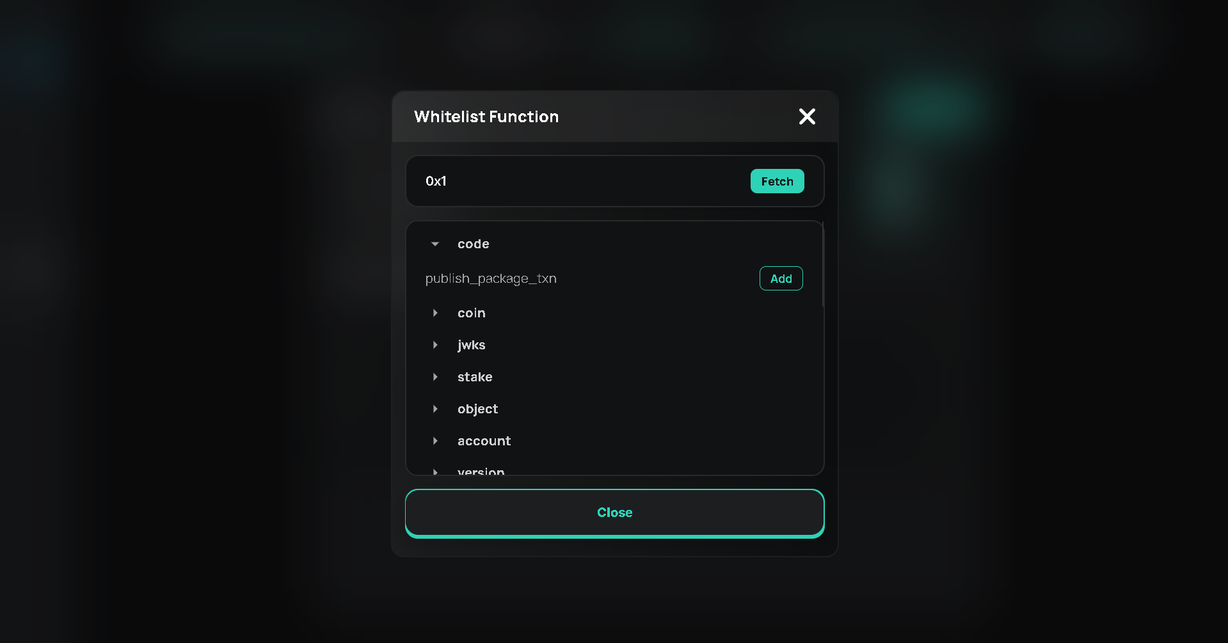Expand the partially visible version module arrow

click(x=435, y=472)
